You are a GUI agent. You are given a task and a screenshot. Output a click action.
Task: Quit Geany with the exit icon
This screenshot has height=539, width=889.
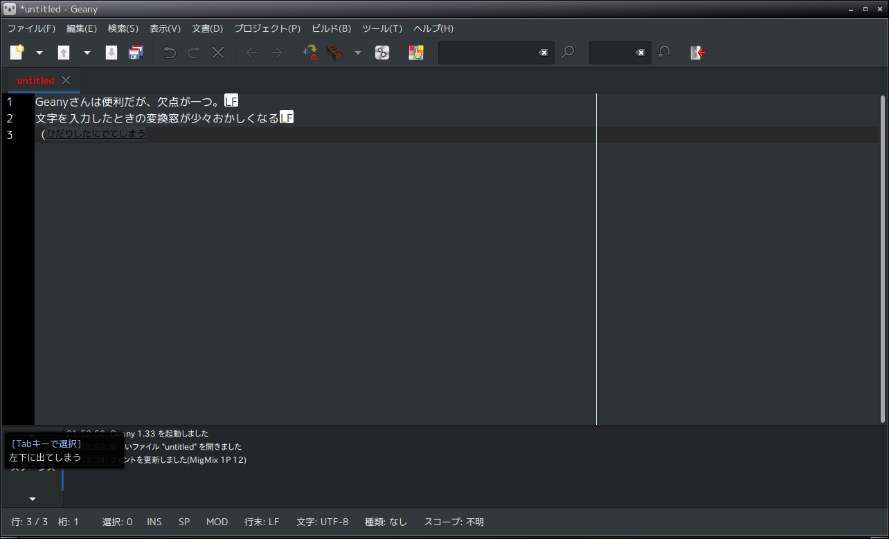(x=698, y=53)
